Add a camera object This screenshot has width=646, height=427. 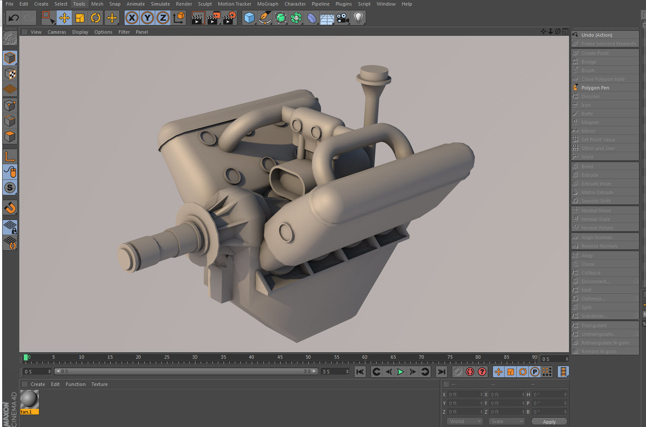click(343, 18)
